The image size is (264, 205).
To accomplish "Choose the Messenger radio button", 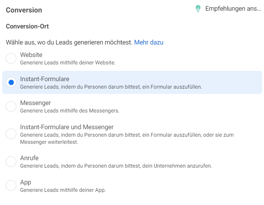I will (x=11, y=106).
